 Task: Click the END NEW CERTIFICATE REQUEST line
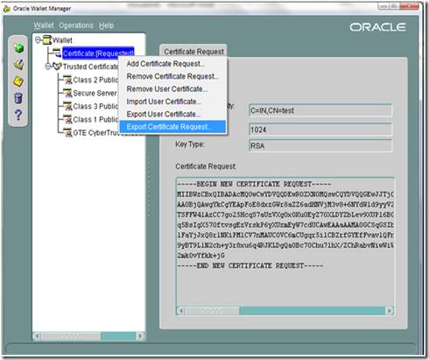pos(250,265)
